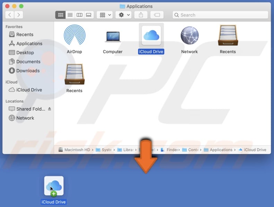The height and width of the screenshot is (207, 274).
Task: Click the Share toolbar button
Action: pos(141,15)
